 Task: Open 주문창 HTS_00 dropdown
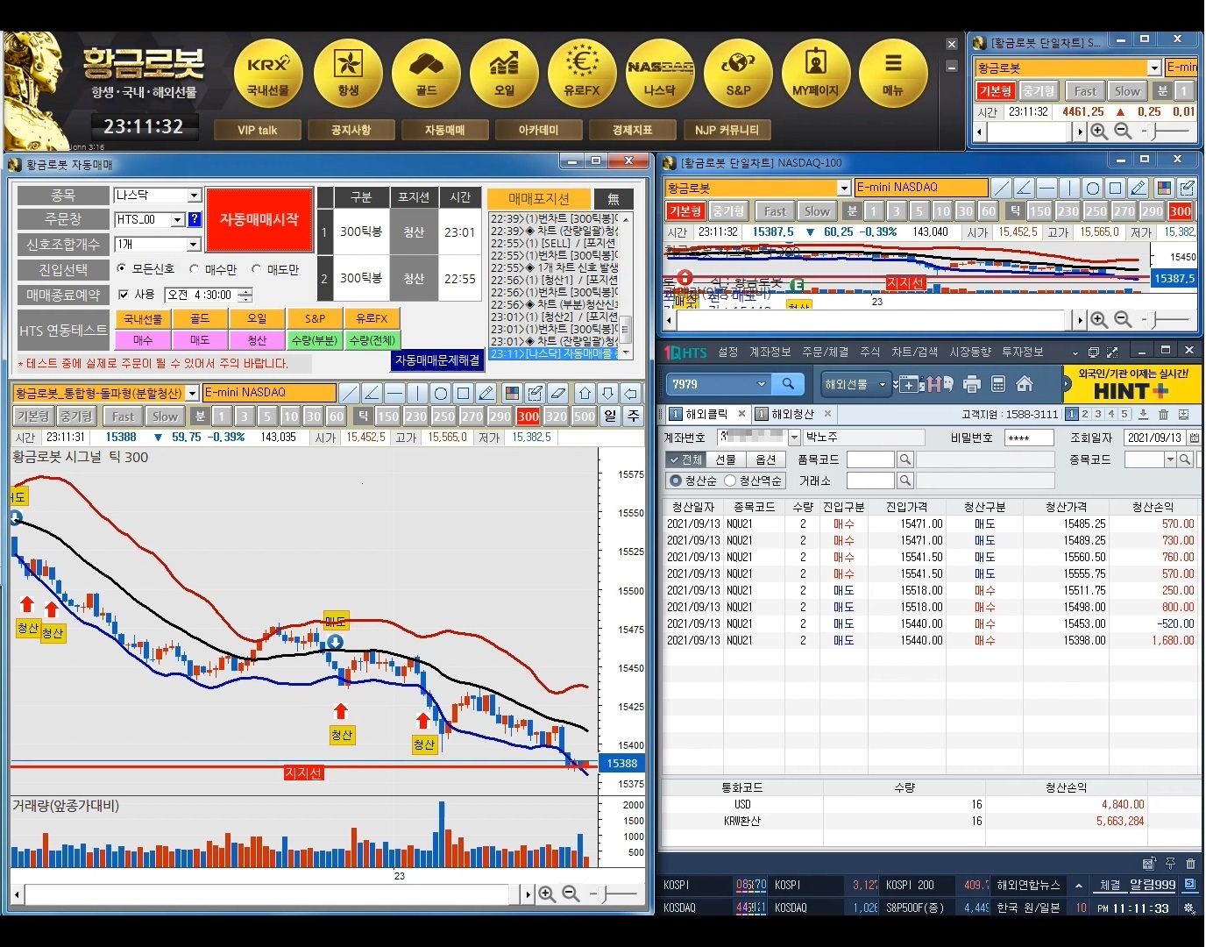[x=178, y=219]
